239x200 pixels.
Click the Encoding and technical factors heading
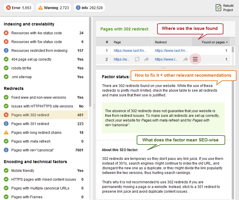coord(35,162)
